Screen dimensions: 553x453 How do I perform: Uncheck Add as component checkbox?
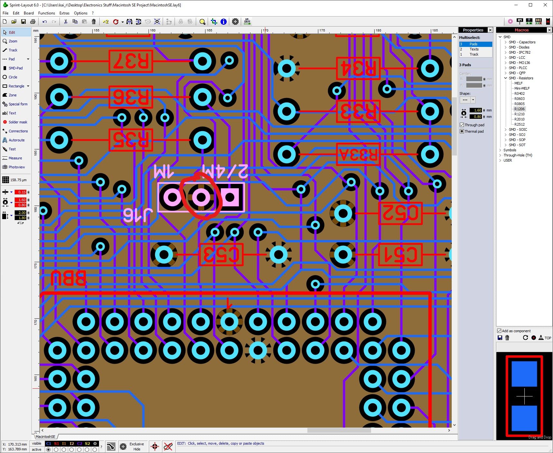tap(499, 331)
